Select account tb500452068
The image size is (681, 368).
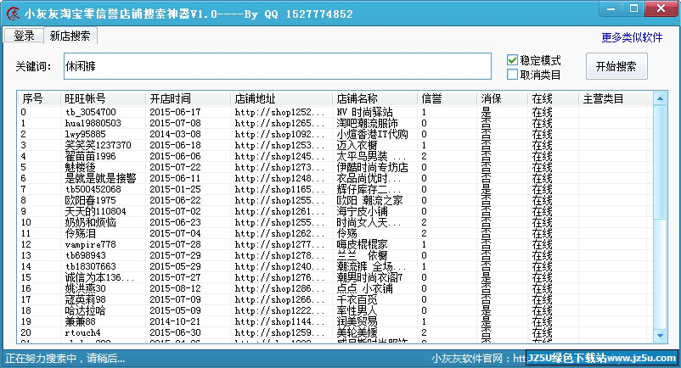[x=93, y=189]
